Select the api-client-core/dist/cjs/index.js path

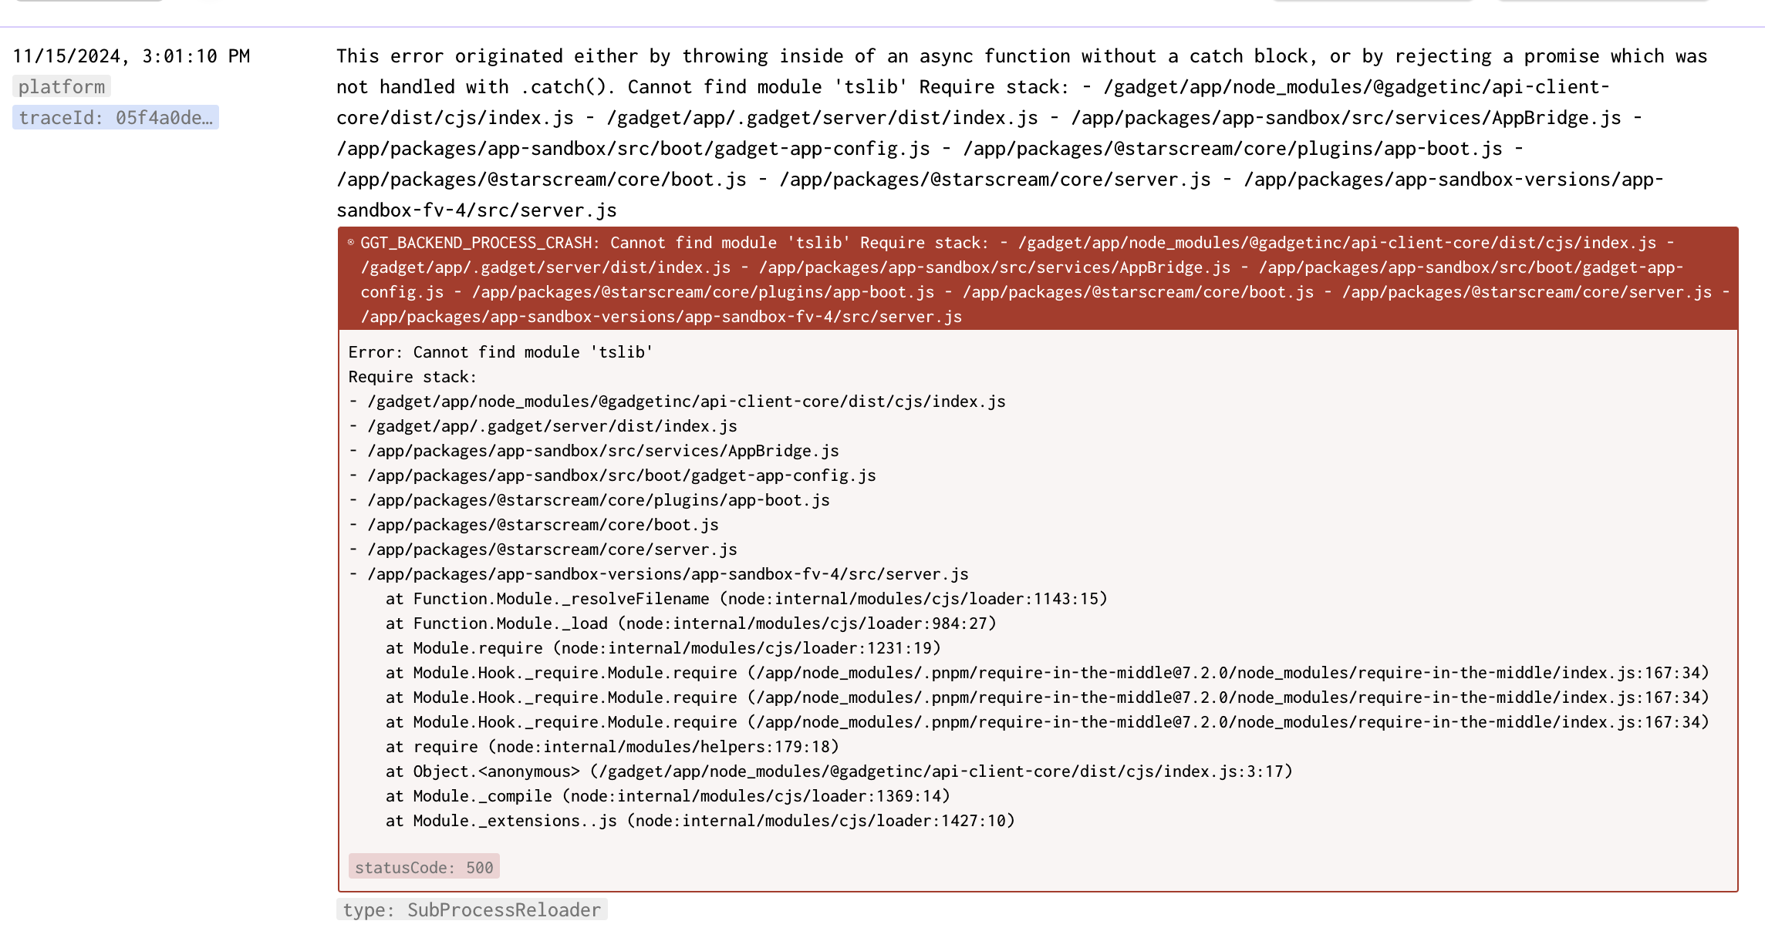[x=685, y=401]
